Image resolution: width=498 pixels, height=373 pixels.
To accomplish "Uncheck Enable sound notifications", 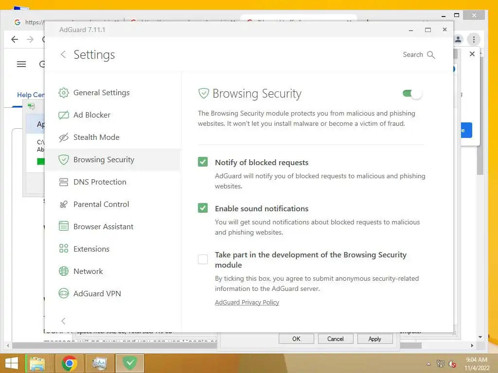I will tap(203, 208).
